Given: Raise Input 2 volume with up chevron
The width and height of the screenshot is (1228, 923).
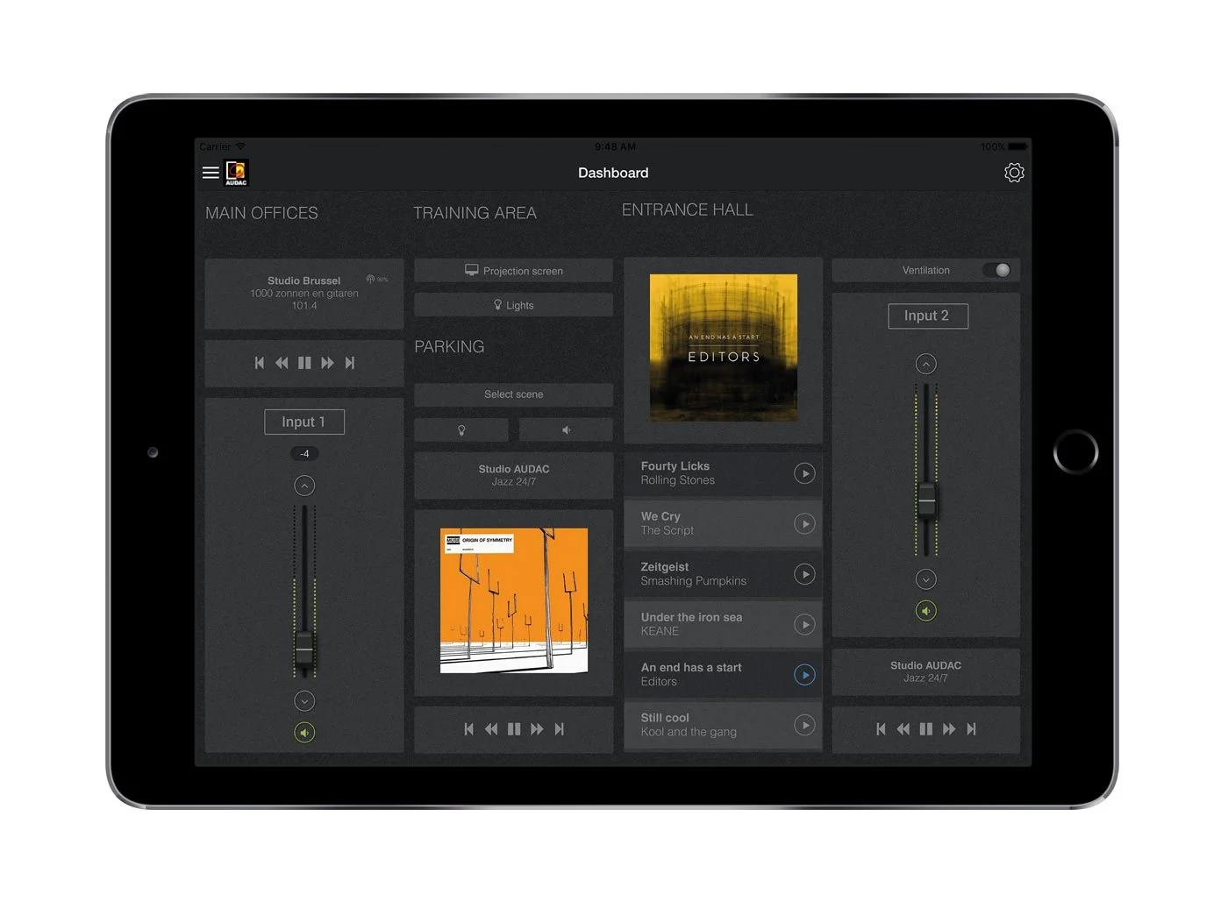Looking at the screenshot, I should coord(926,364).
